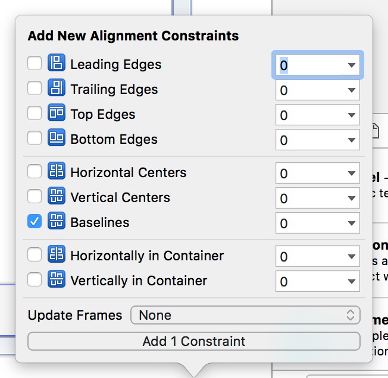
Task: Click the Top Edges alignment icon
Action: coord(56,114)
